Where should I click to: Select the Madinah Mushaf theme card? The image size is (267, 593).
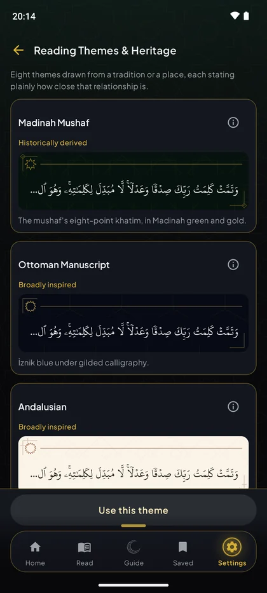click(x=133, y=166)
